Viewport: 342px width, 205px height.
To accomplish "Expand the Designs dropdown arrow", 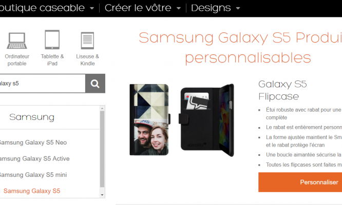I will [x=238, y=9].
